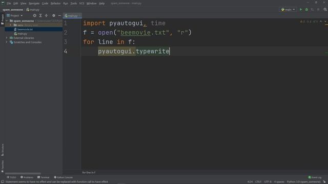Click the warnings count inspection indicator

(309, 21)
